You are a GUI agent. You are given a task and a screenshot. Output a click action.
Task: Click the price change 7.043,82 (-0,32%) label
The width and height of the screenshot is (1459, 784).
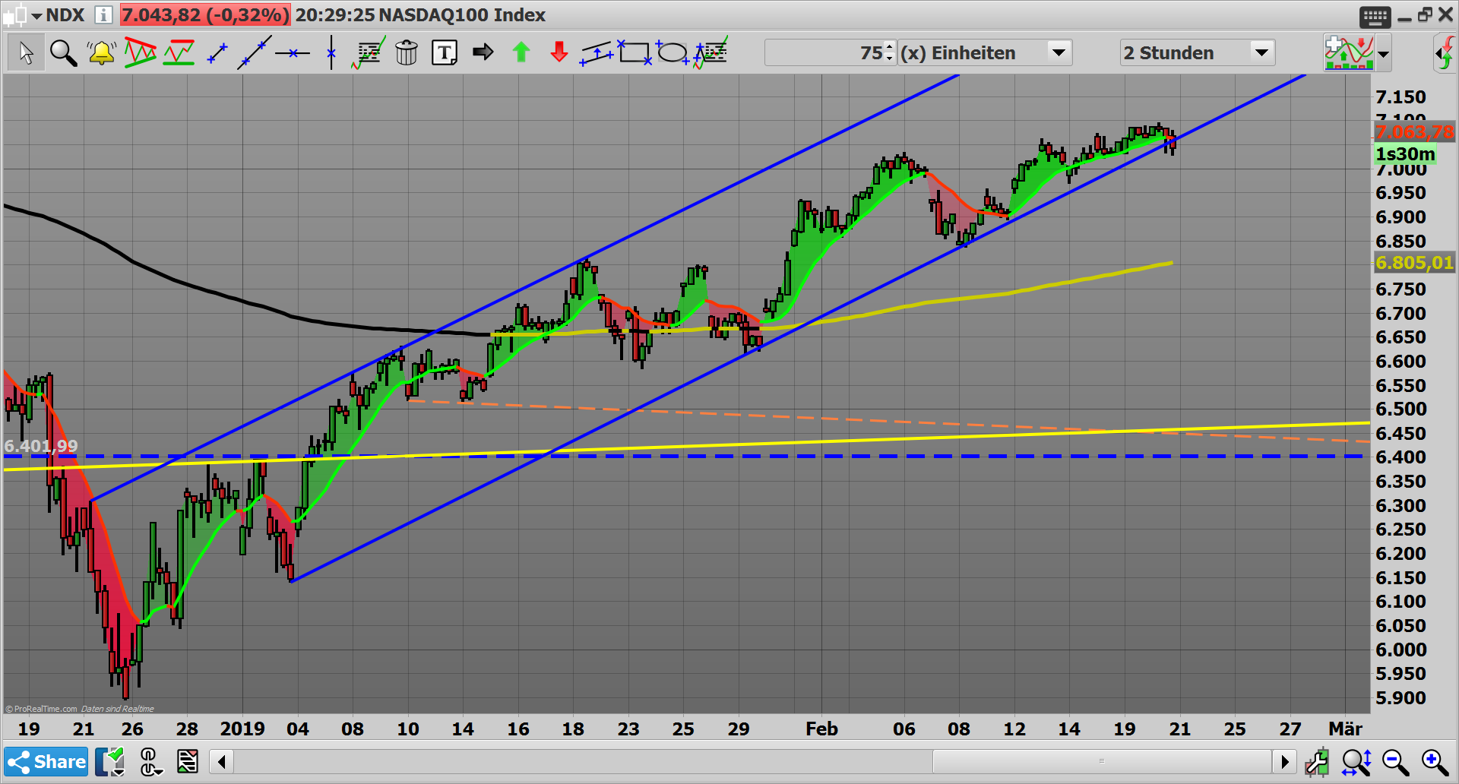(x=205, y=15)
